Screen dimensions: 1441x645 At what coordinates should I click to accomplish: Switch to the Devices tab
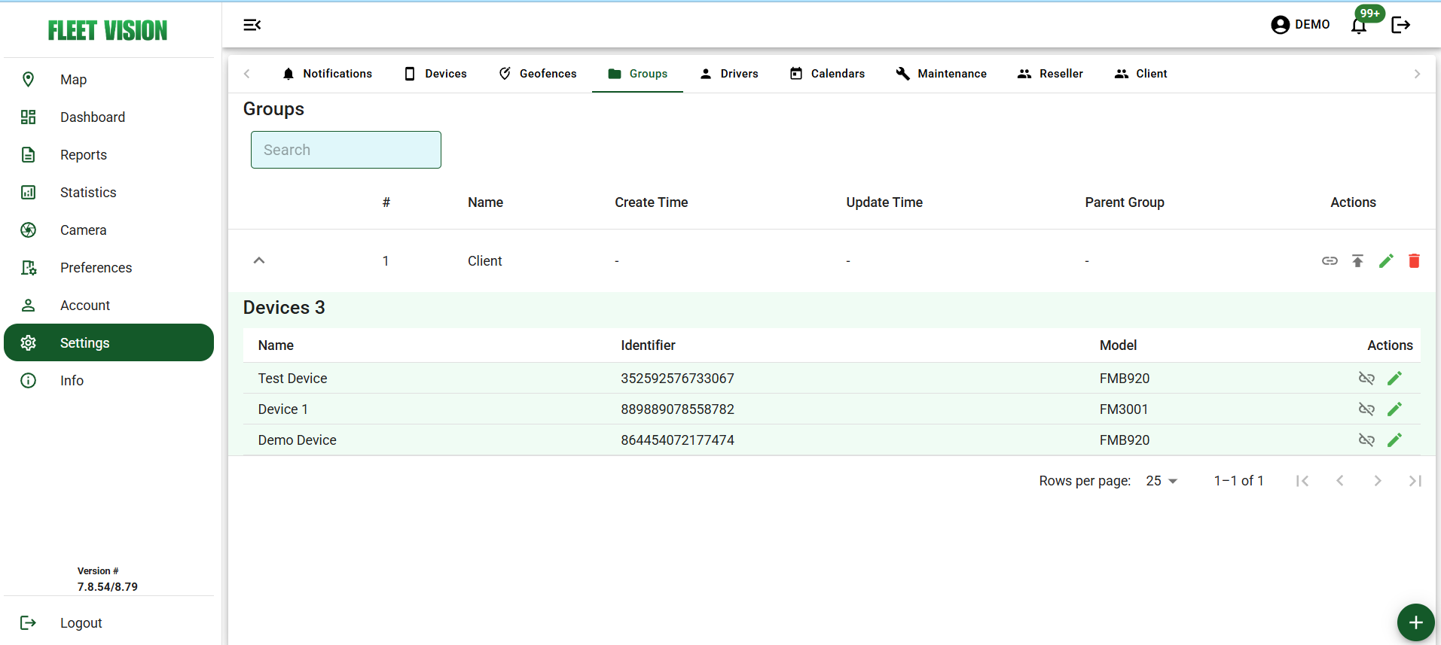[x=435, y=74]
